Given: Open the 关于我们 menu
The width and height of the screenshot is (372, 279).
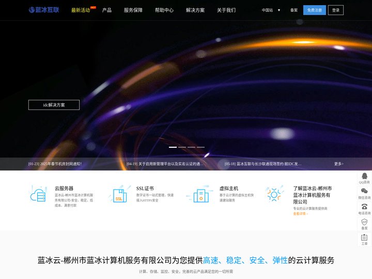Looking at the screenshot, I should tap(226, 10).
